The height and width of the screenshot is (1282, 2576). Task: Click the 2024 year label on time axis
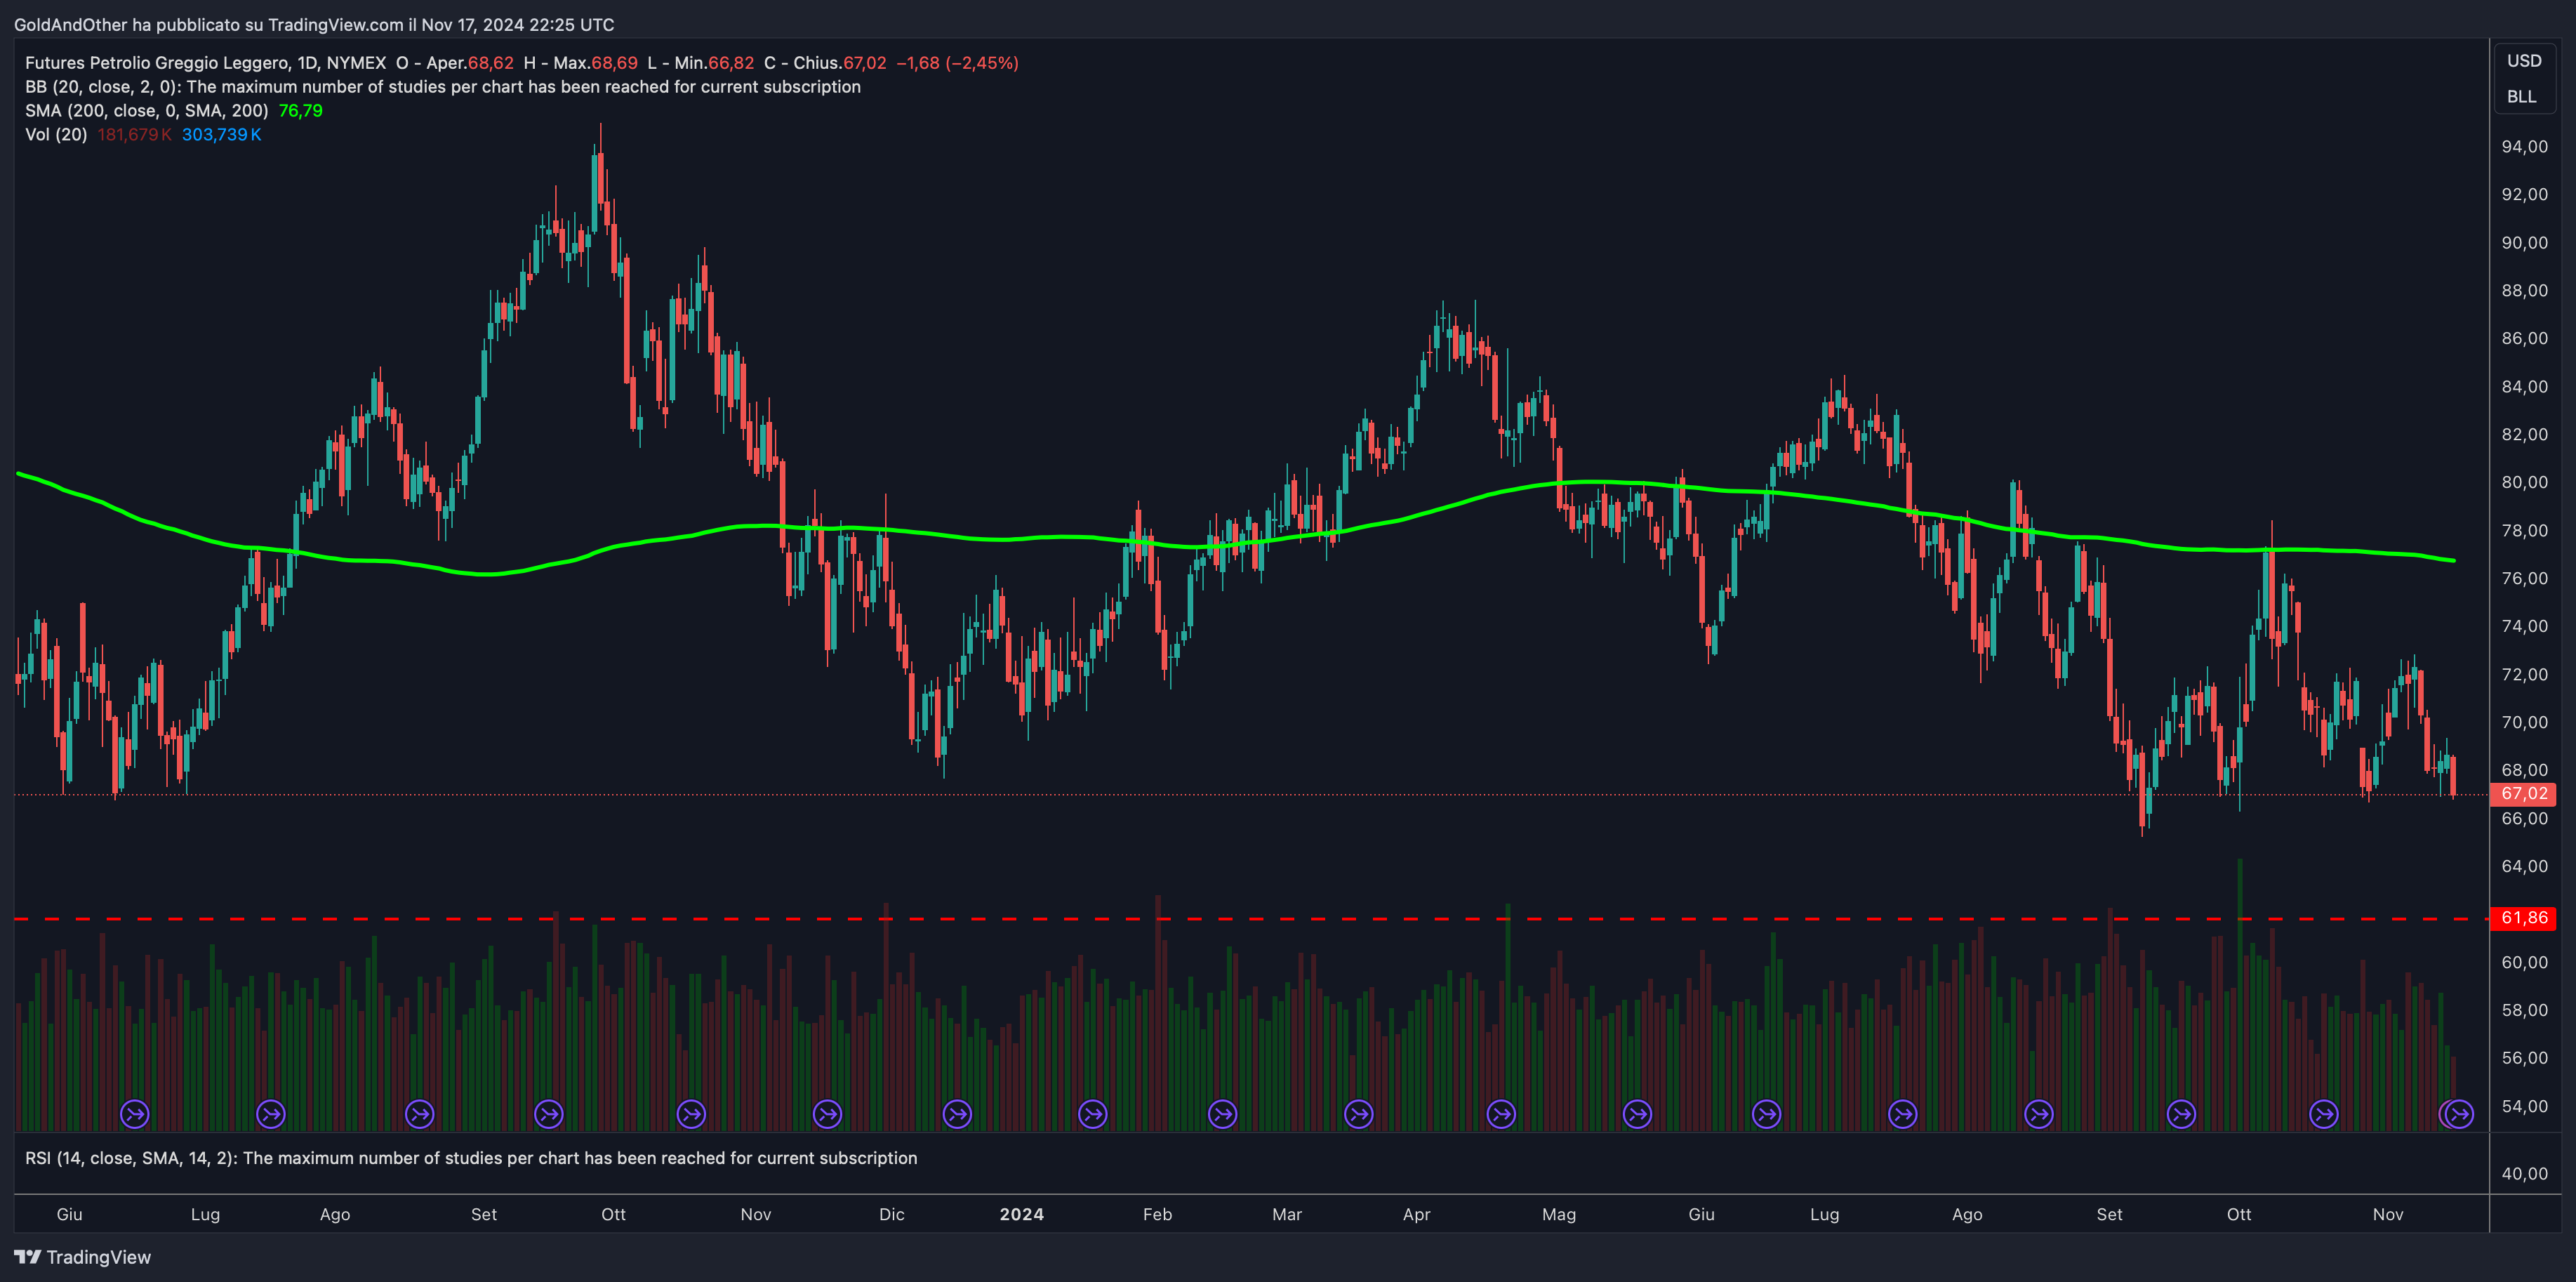1022,1214
